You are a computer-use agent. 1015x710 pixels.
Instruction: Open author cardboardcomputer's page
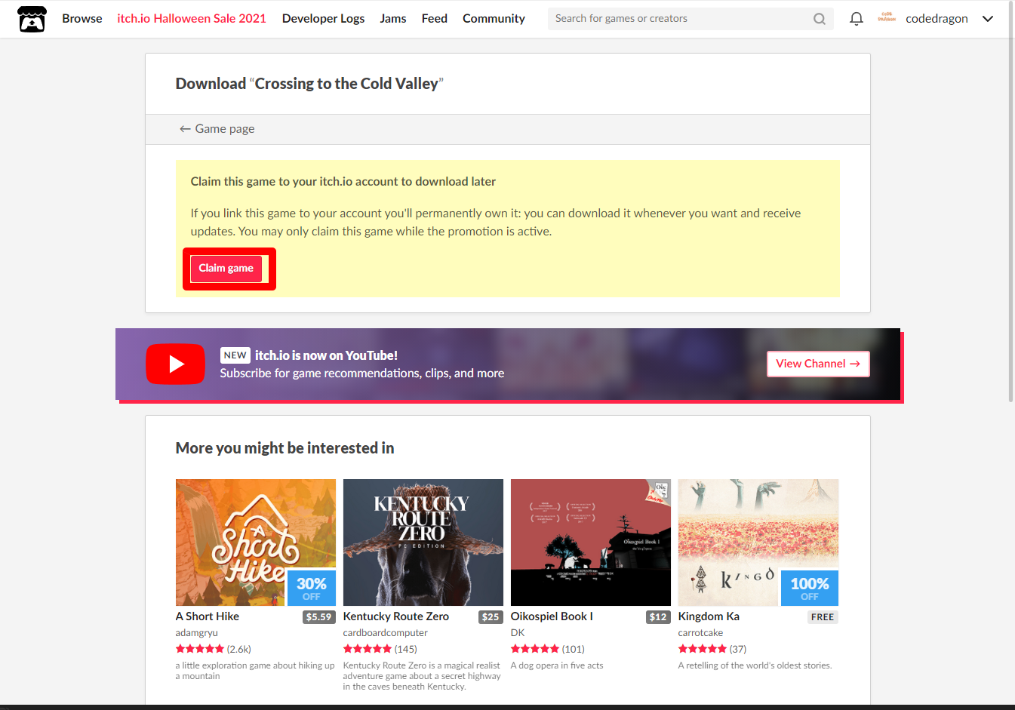(x=386, y=633)
